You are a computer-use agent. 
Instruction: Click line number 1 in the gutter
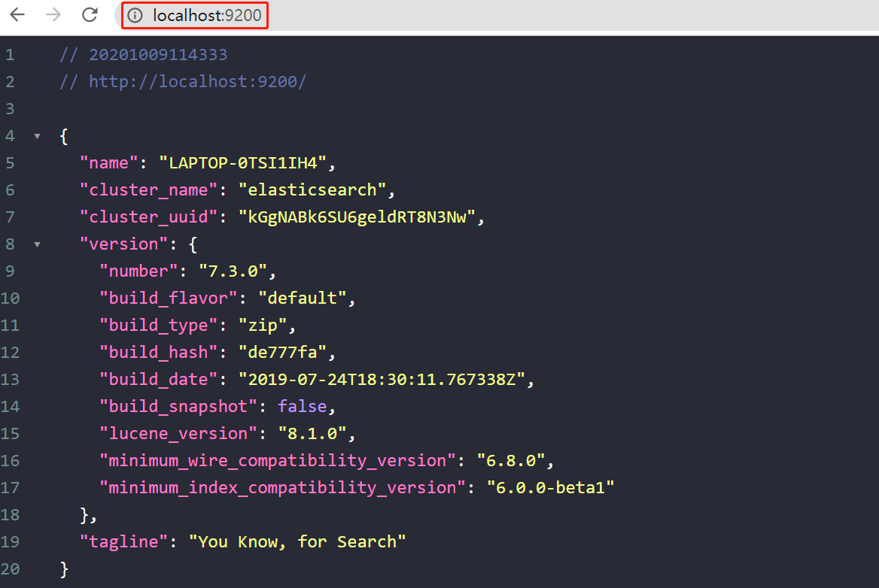10,55
